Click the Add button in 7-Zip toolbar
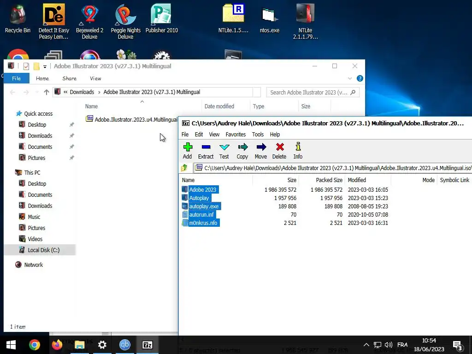 tap(187, 151)
